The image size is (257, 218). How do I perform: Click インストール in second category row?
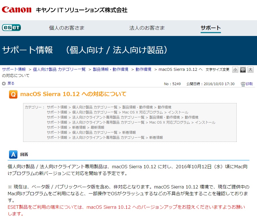coord(178,112)
